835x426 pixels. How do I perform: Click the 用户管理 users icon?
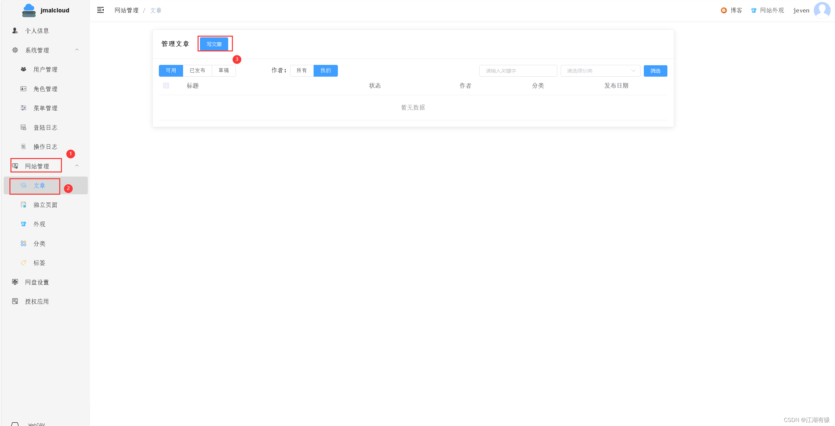pos(24,69)
